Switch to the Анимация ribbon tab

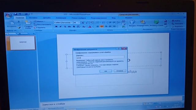point(61,18)
